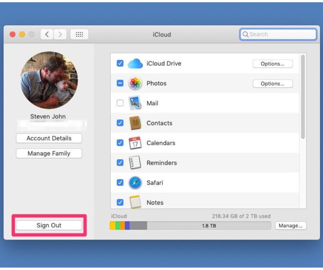Click the Notes app icon
The height and width of the screenshot is (270, 323).
[134, 202]
